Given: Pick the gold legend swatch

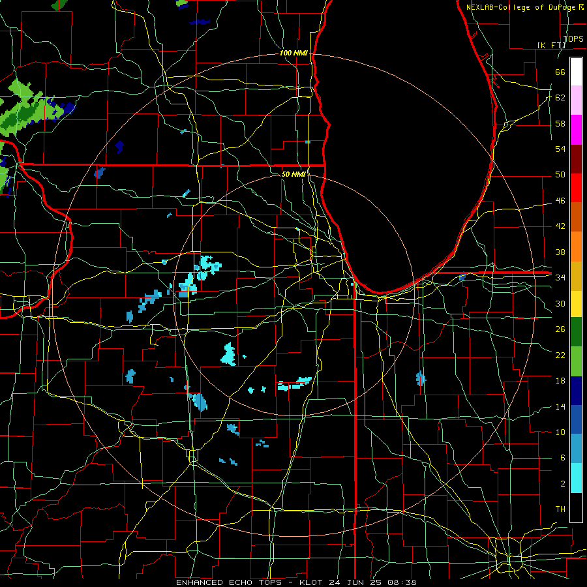Looking at the screenshot, I should [576, 276].
